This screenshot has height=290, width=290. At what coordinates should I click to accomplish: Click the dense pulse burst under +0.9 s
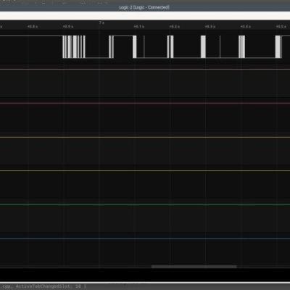coord(74,47)
